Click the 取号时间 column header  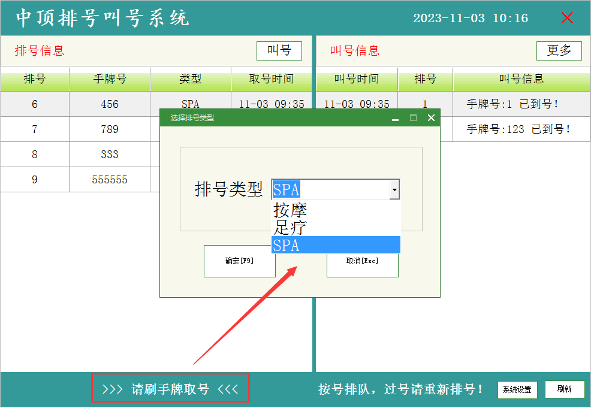click(272, 79)
